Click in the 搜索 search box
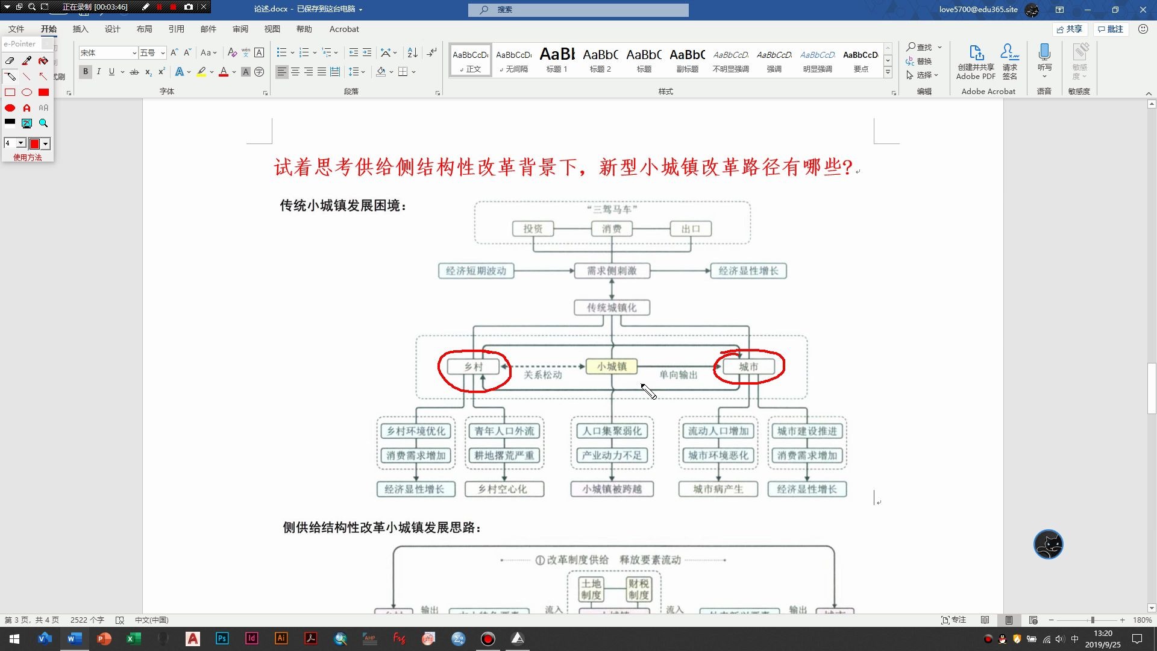The image size is (1157, 651). (x=578, y=10)
